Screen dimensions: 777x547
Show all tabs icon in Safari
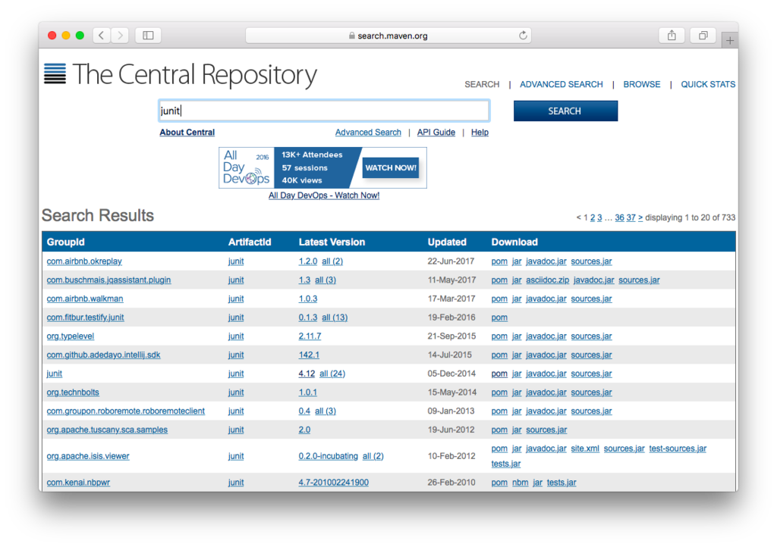click(x=703, y=35)
